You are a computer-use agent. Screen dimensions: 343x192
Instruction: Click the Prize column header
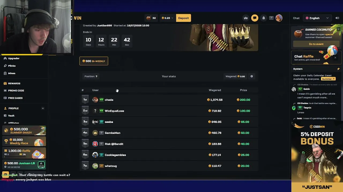click(x=243, y=90)
